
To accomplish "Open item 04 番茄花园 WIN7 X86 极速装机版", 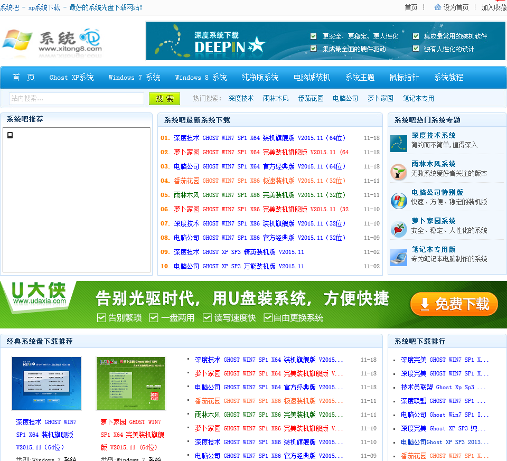I will (x=260, y=181).
